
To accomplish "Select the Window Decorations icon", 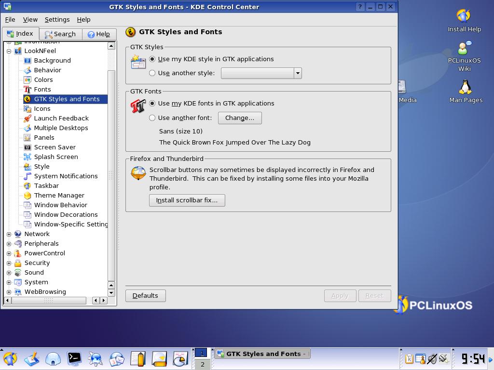I will [x=27, y=214].
